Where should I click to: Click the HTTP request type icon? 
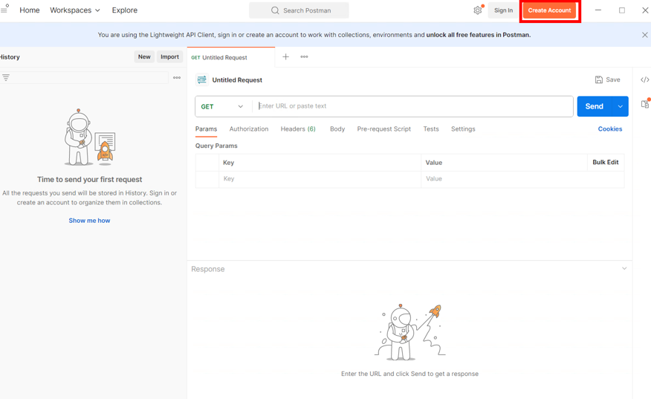click(202, 80)
